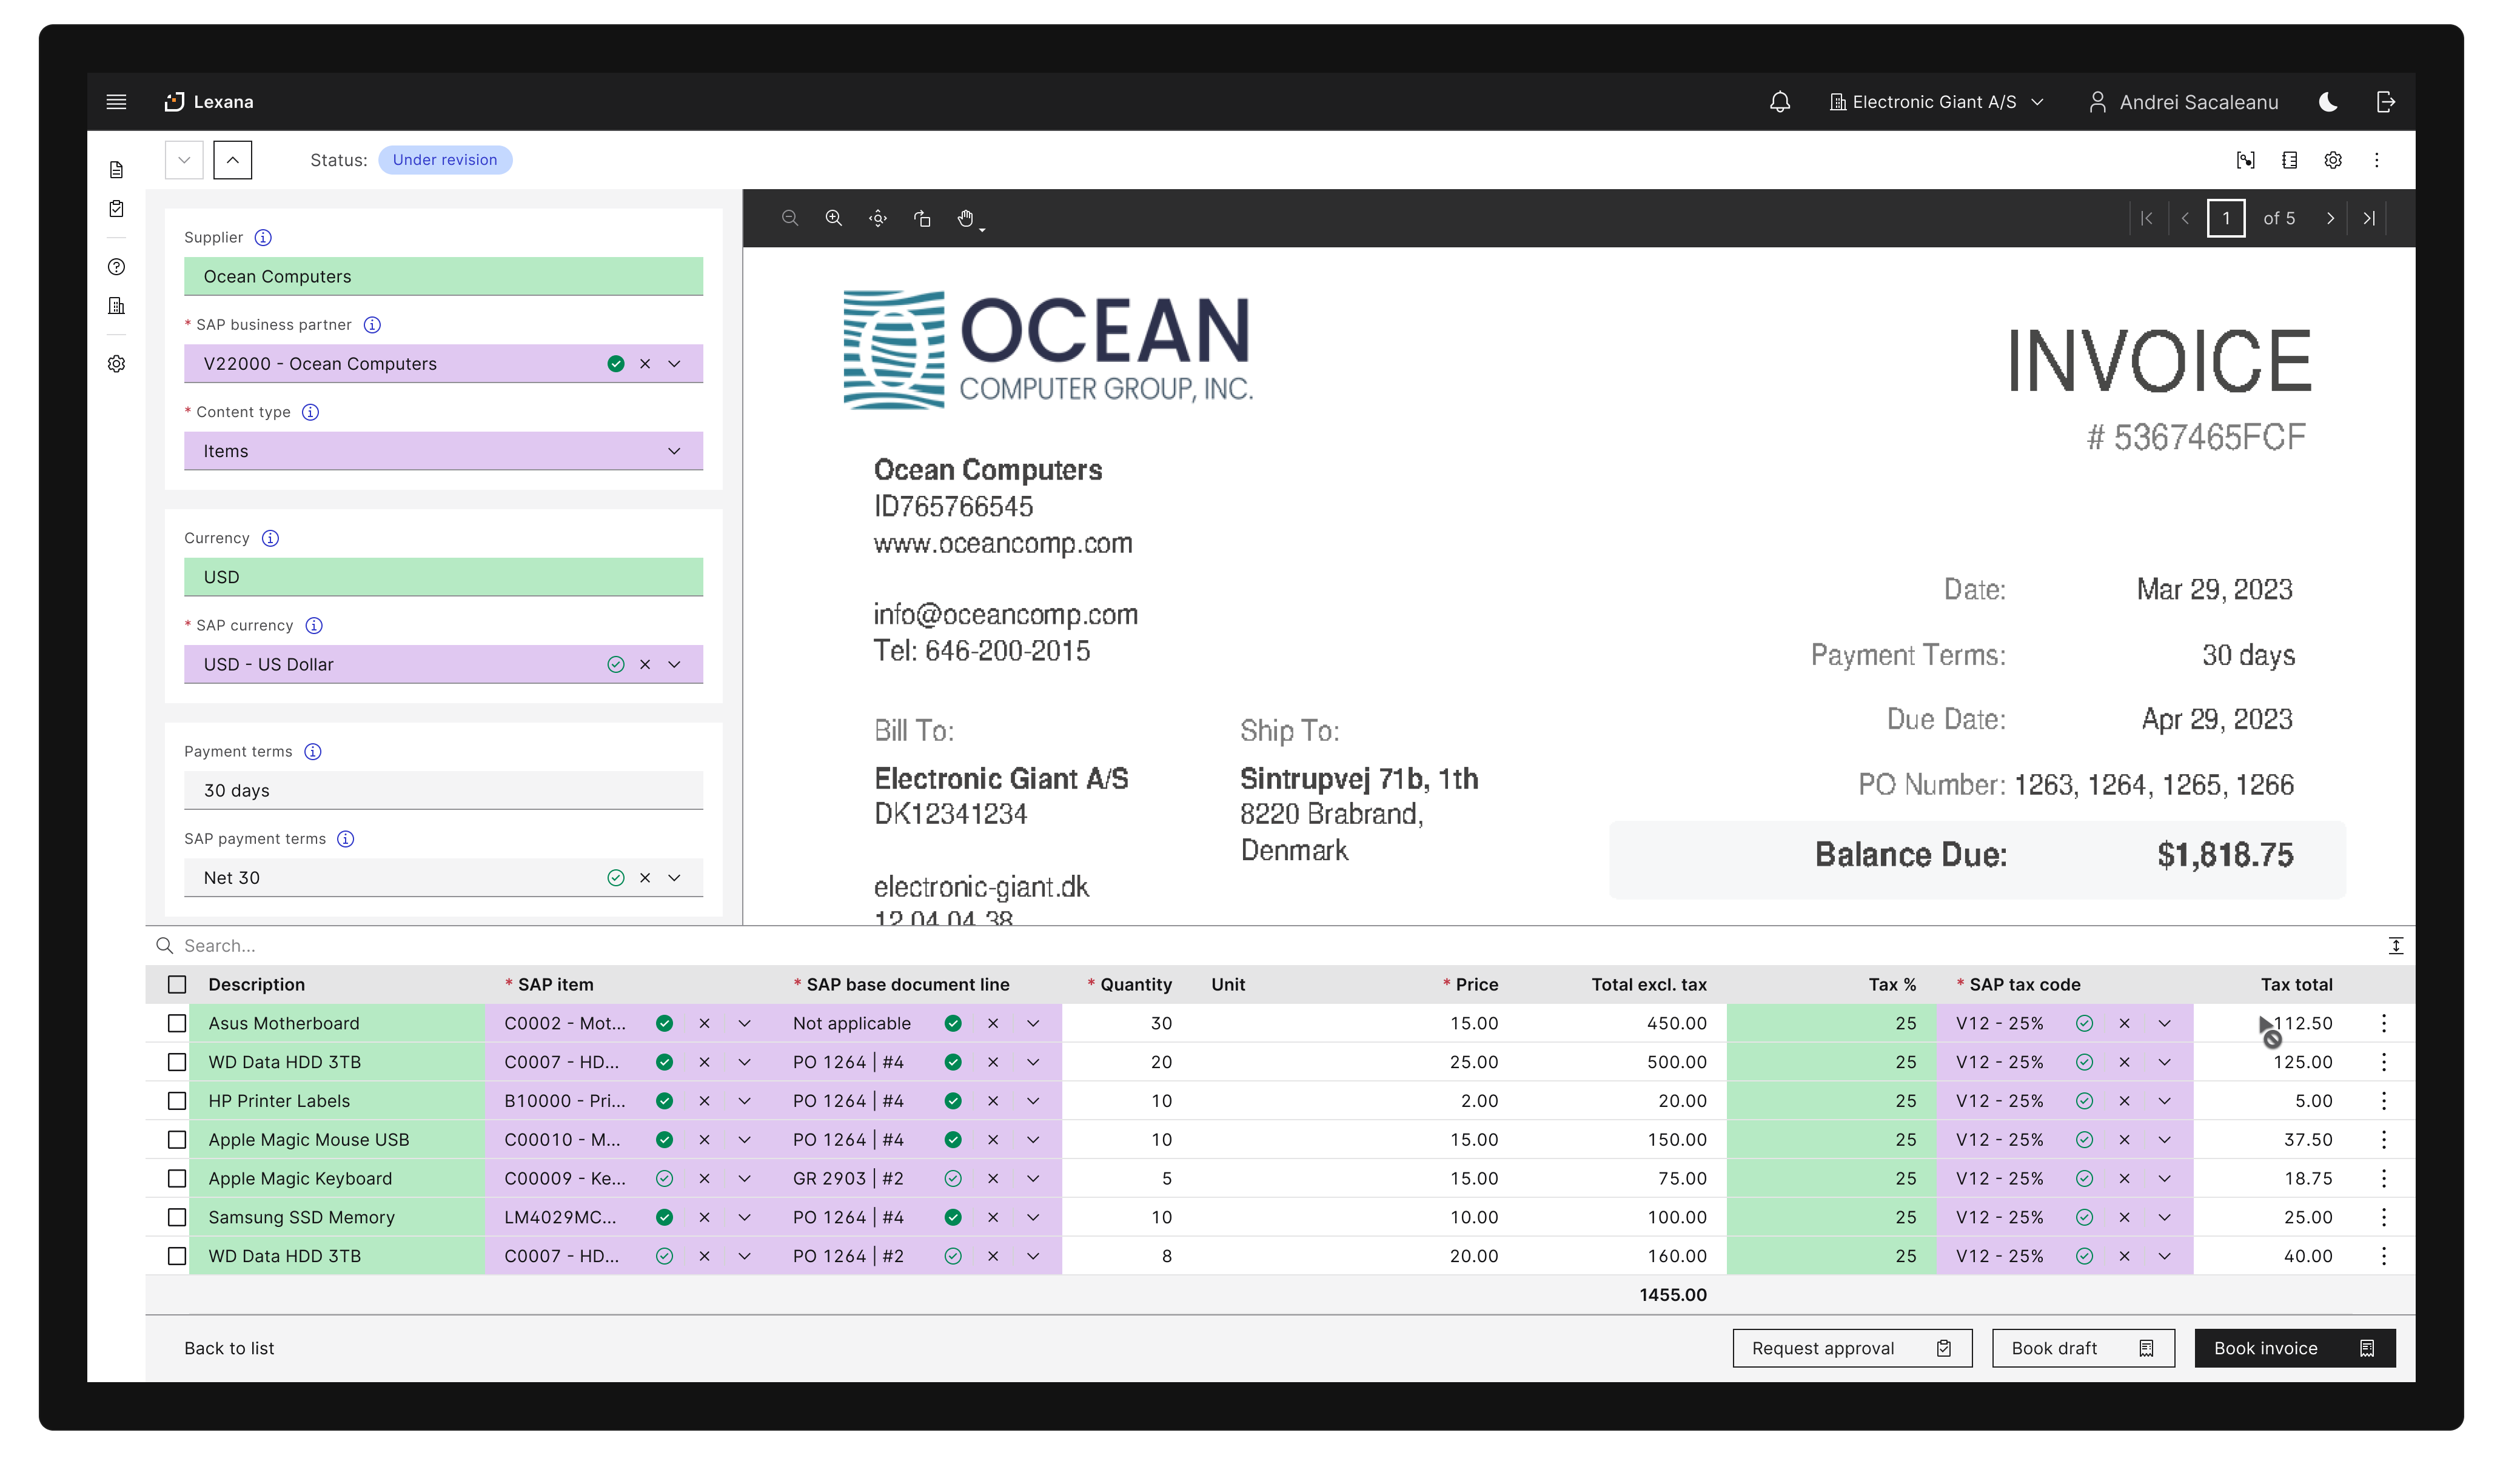2503x1484 pixels.
Task: Expand the Content type Items dropdown
Action: point(674,451)
